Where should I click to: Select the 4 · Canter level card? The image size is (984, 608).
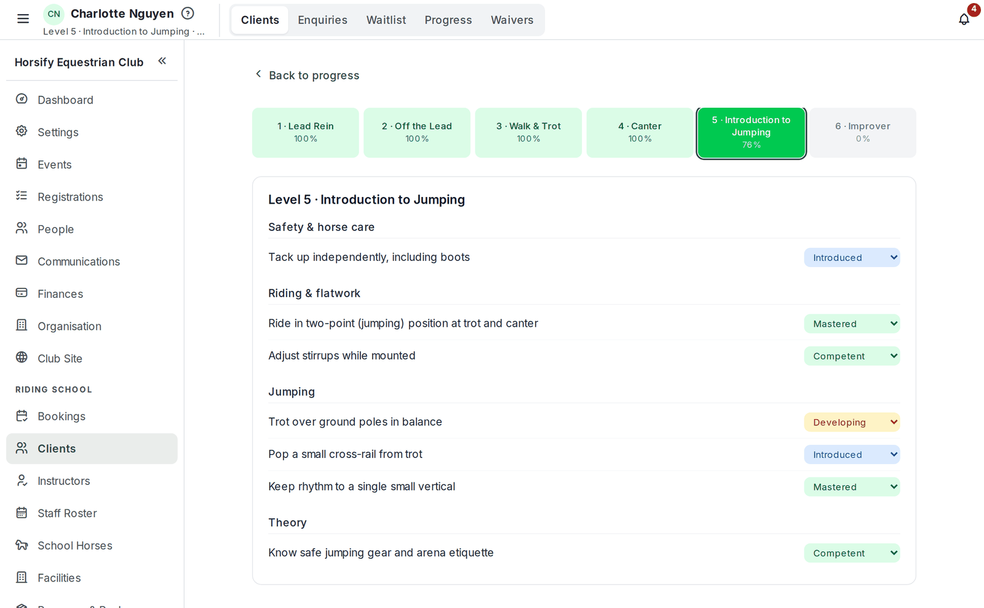(x=640, y=132)
